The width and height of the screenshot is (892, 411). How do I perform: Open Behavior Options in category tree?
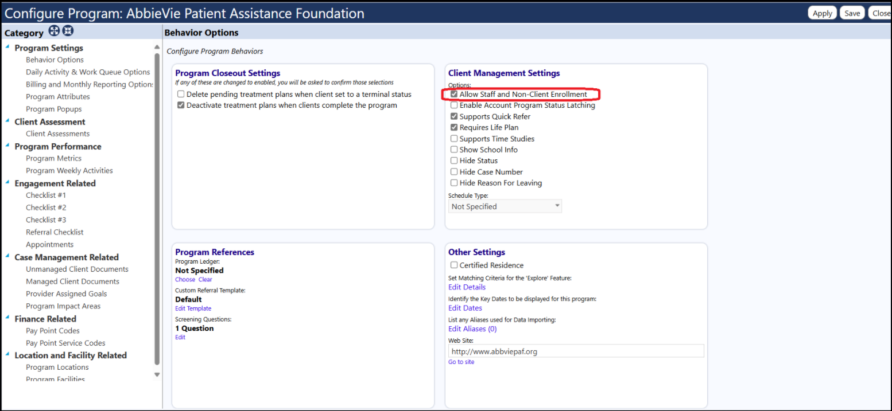pos(55,60)
